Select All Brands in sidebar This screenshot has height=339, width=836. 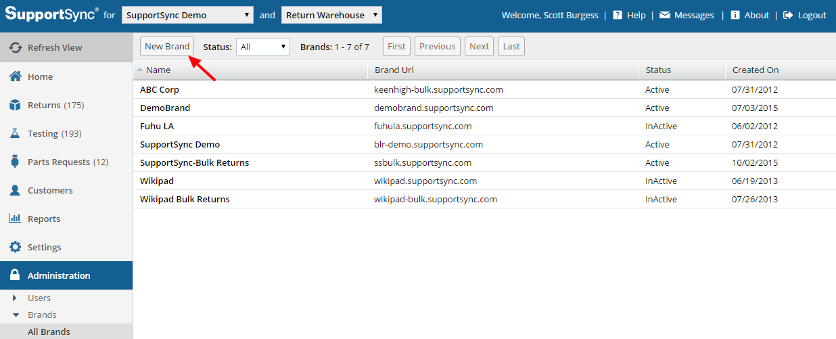tap(49, 332)
